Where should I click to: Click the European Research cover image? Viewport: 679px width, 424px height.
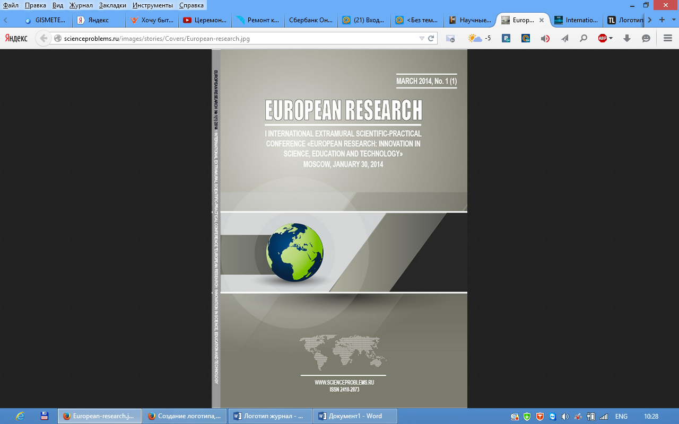pos(339,229)
